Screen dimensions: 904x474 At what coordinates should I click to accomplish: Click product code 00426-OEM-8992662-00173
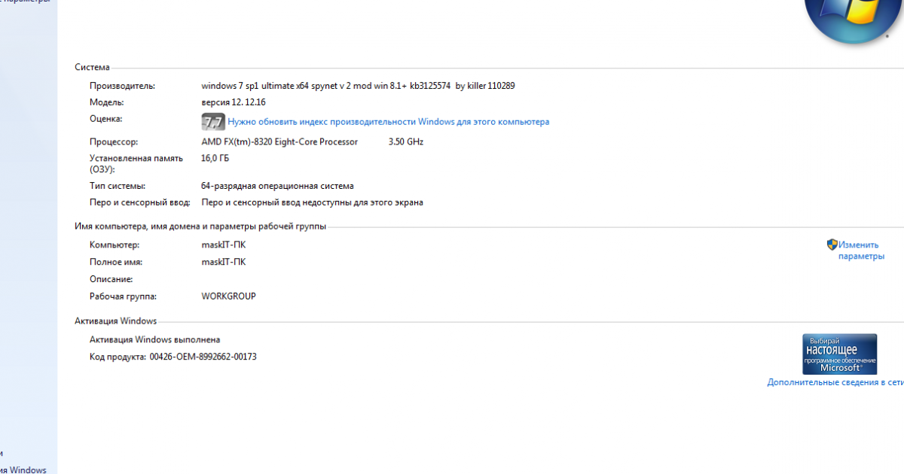pyautogui.click(x=203, y=357)
